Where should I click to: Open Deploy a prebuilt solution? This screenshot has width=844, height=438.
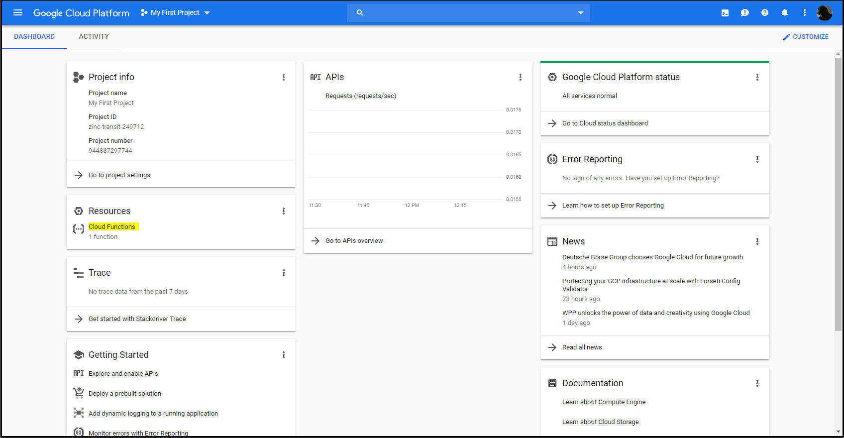(x=125, y=394)
